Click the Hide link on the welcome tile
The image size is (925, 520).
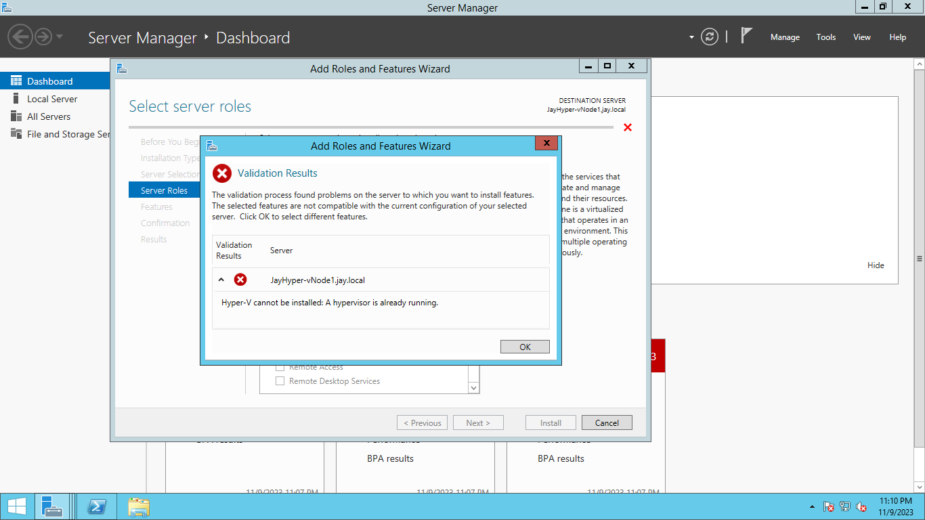tap(876, 265)
